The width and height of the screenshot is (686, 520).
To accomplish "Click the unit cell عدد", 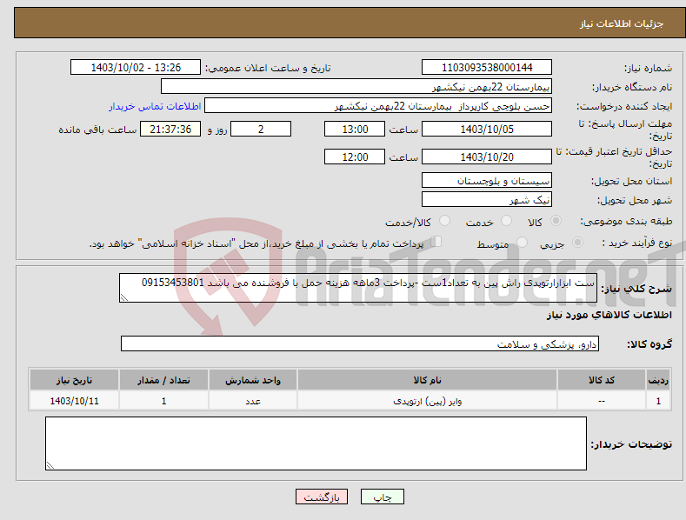I will click(253, 401).
